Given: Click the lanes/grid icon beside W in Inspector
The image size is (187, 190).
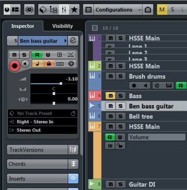Looking at the screenshot, I should click(59, 55).
